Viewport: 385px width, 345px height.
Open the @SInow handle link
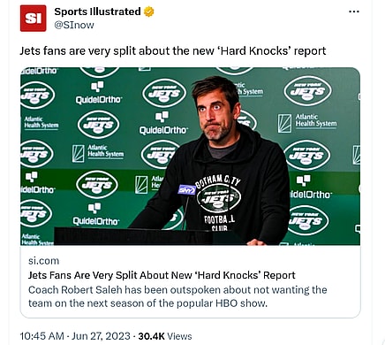pyautogui.click(x=74, y=25)
